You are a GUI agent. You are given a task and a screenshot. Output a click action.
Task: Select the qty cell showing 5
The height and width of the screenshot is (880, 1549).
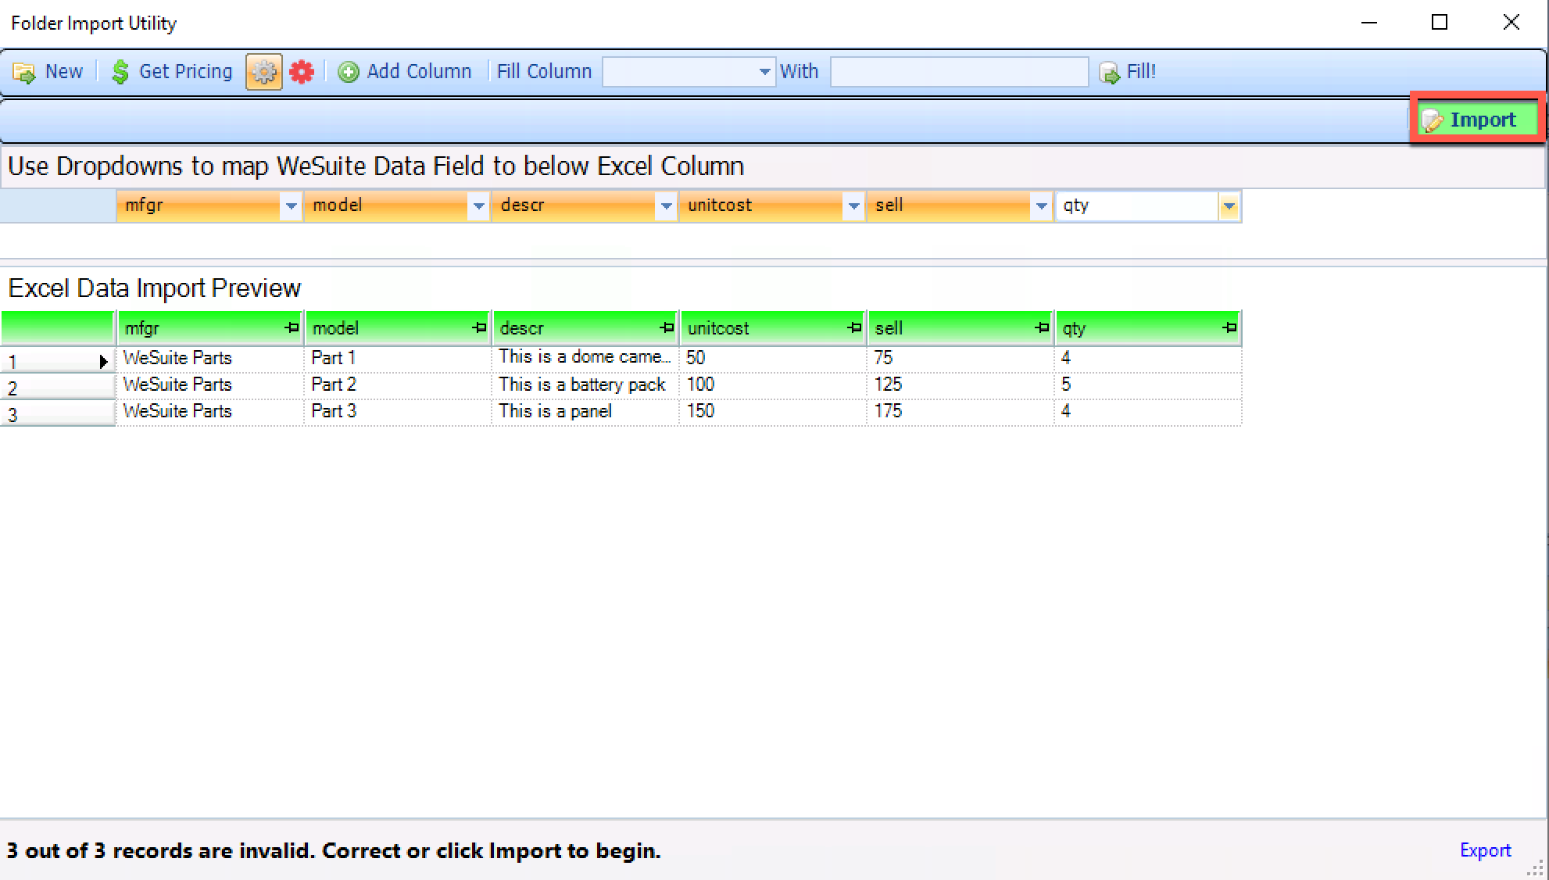[x=1147, y=385]
